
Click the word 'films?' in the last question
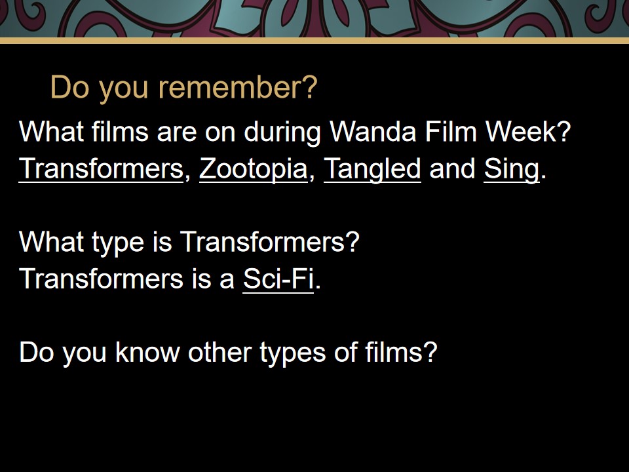(401, 353)
